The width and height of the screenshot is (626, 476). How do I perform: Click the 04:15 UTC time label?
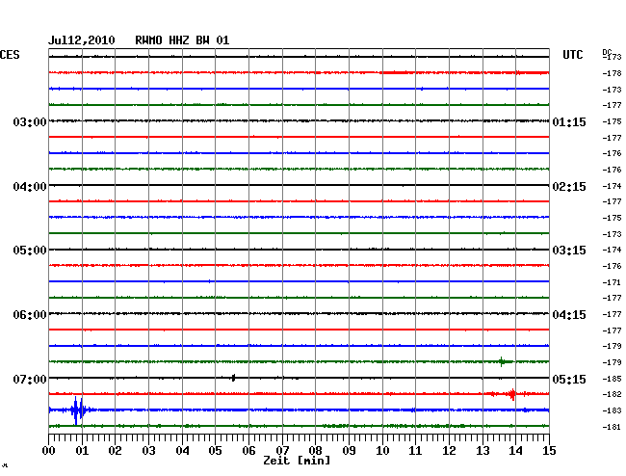tap(569, 315)
